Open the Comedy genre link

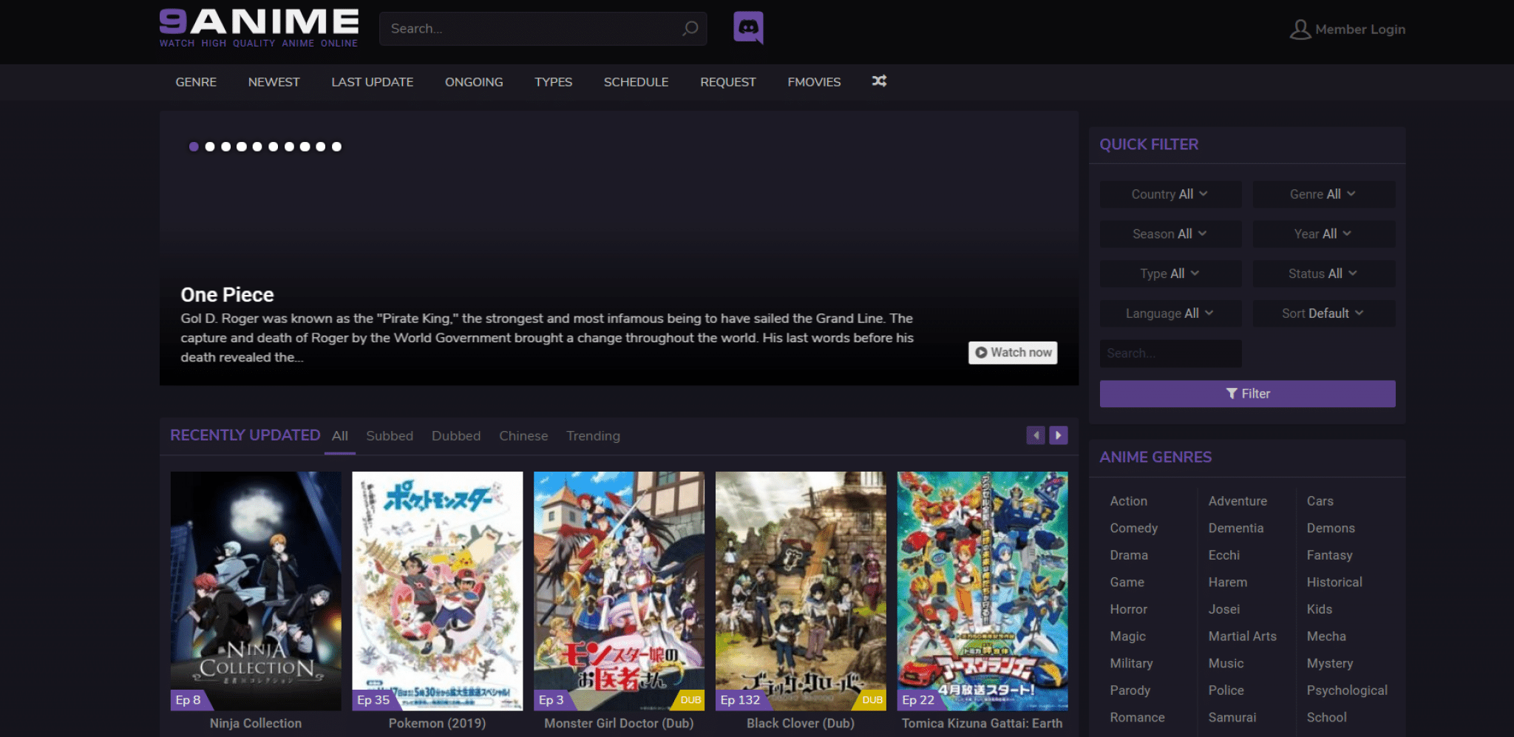pos(1133,529)
